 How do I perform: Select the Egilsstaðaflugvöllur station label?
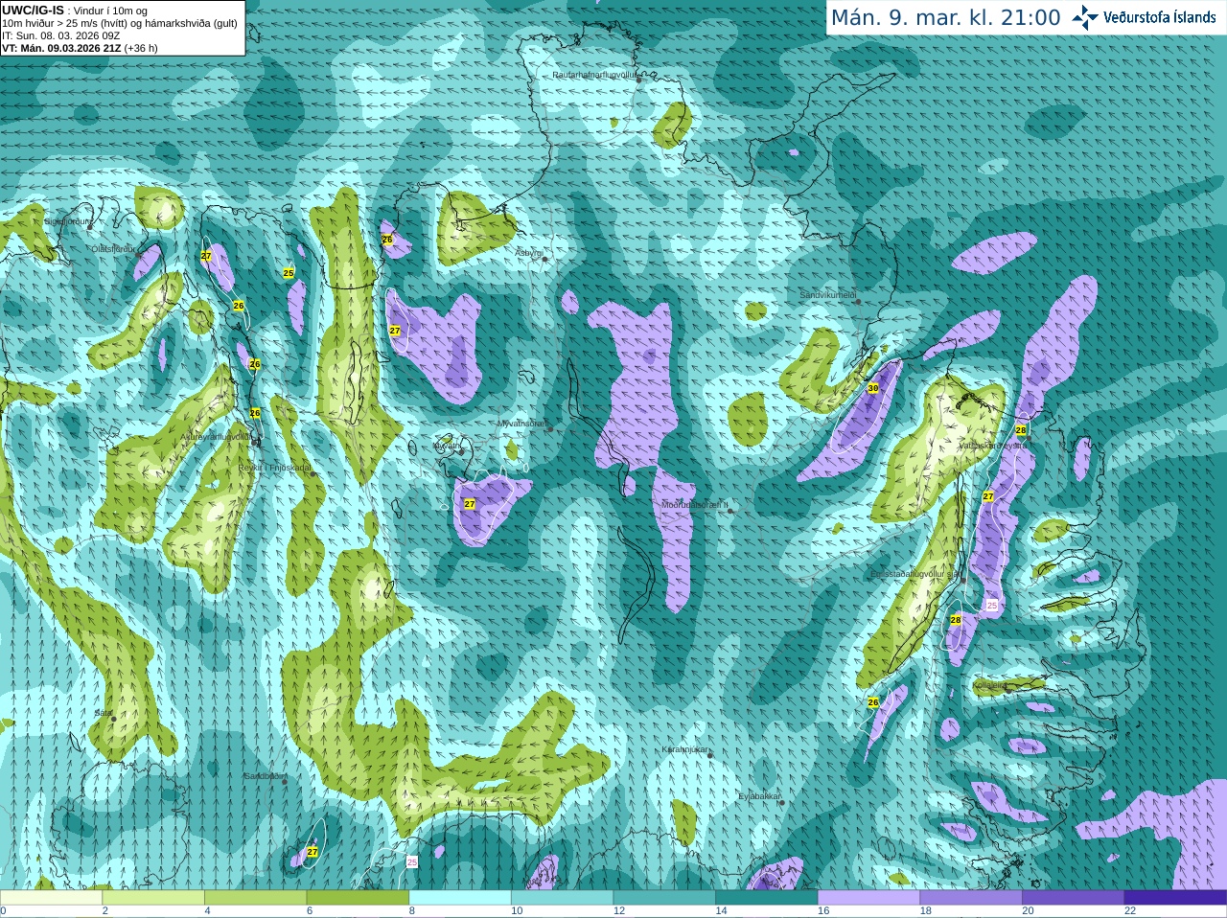(x=915, y=574)
